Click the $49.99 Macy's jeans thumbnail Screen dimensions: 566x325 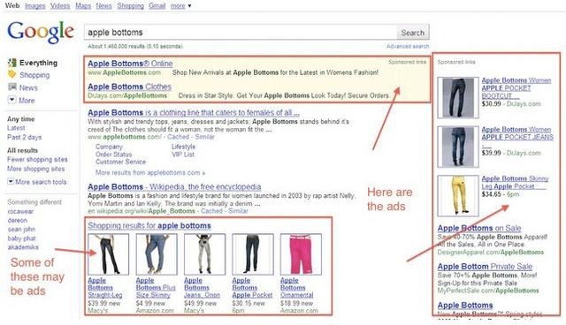[x=204, y=254]
